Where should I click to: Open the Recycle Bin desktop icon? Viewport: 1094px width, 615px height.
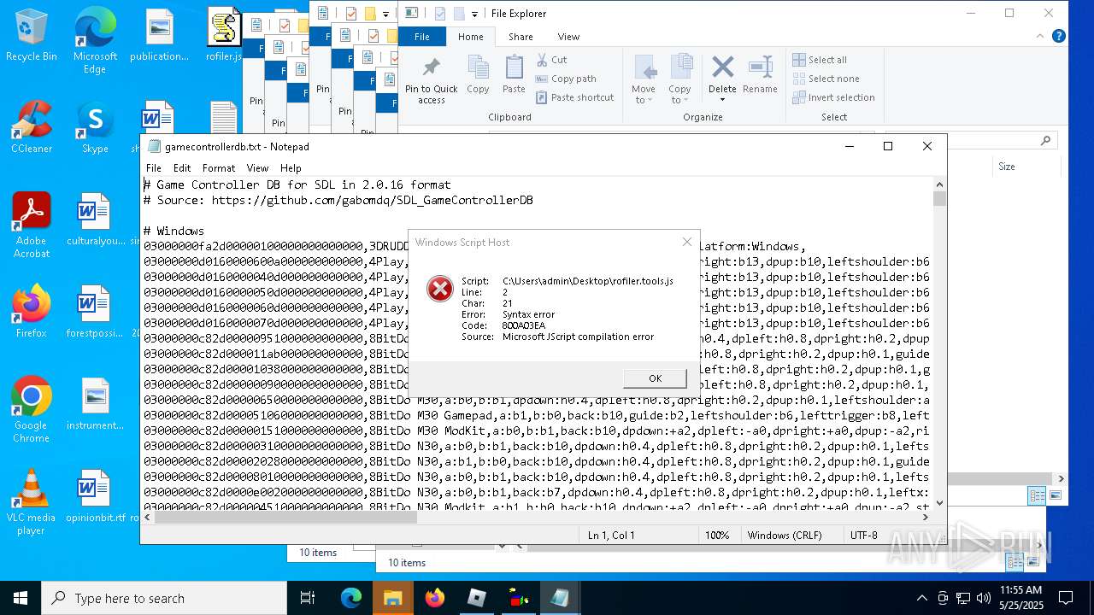[32, 36]
